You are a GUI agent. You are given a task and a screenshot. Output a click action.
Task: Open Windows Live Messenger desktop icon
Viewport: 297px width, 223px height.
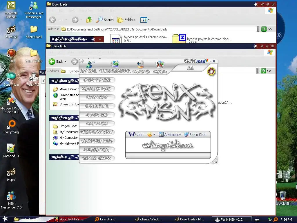pos(34,10)
